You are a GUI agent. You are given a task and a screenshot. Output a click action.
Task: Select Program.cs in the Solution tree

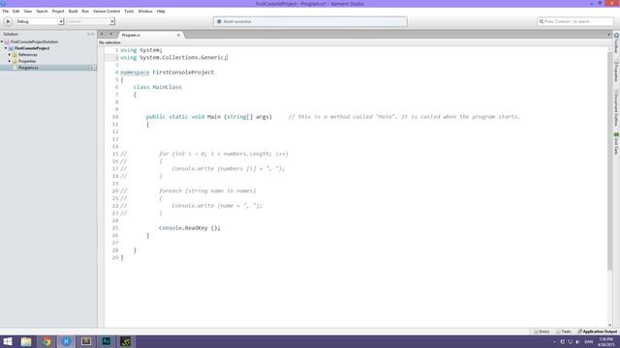tap(28, 68)
